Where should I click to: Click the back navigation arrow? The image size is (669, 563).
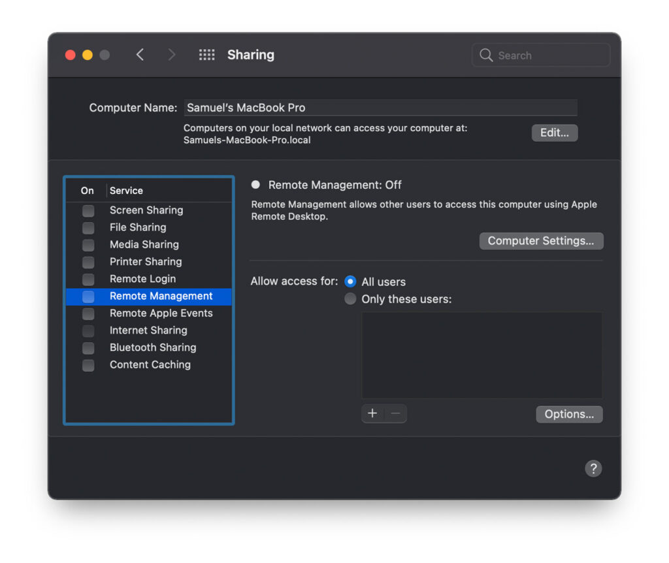(x=140, y=55)
